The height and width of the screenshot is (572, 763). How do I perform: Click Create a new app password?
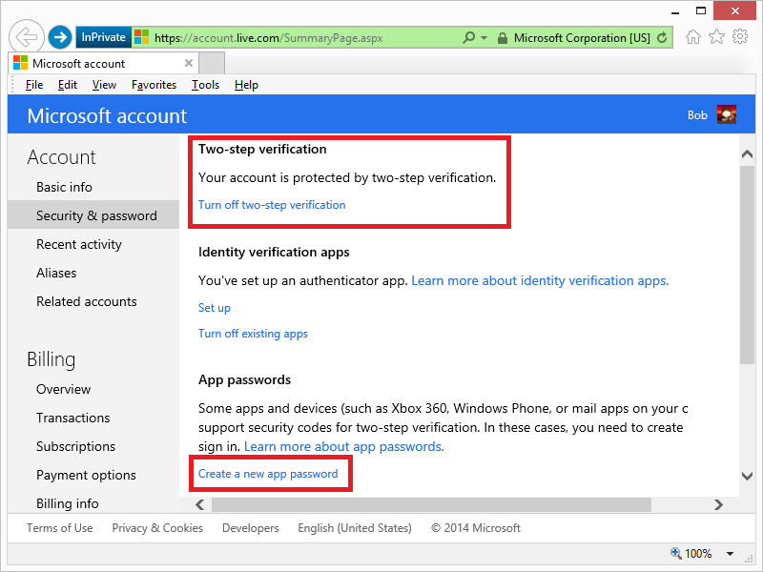(x=268, y=474)
